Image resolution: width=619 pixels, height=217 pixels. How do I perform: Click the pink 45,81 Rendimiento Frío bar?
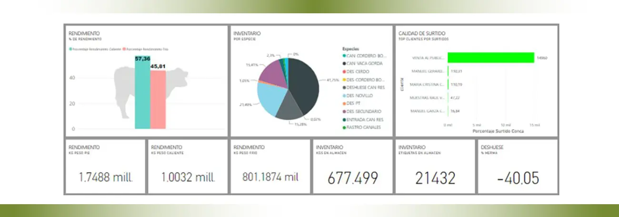pos(158,100)
